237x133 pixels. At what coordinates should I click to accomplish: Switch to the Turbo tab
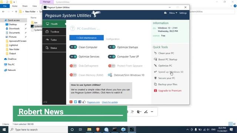tap(54, 40)
